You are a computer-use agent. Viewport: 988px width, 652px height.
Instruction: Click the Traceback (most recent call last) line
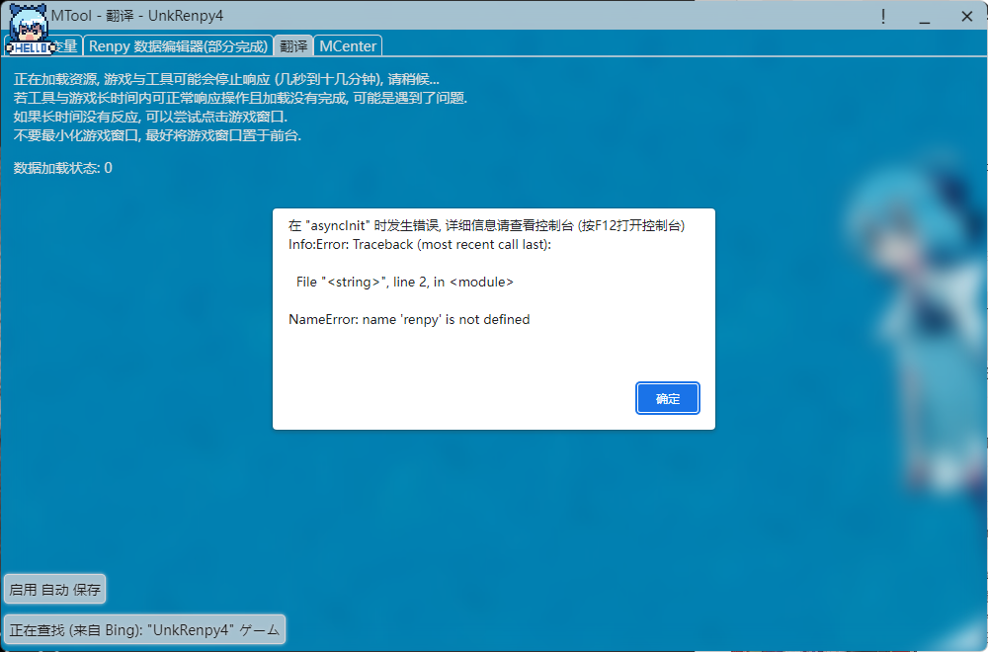(x=420, y=244)
